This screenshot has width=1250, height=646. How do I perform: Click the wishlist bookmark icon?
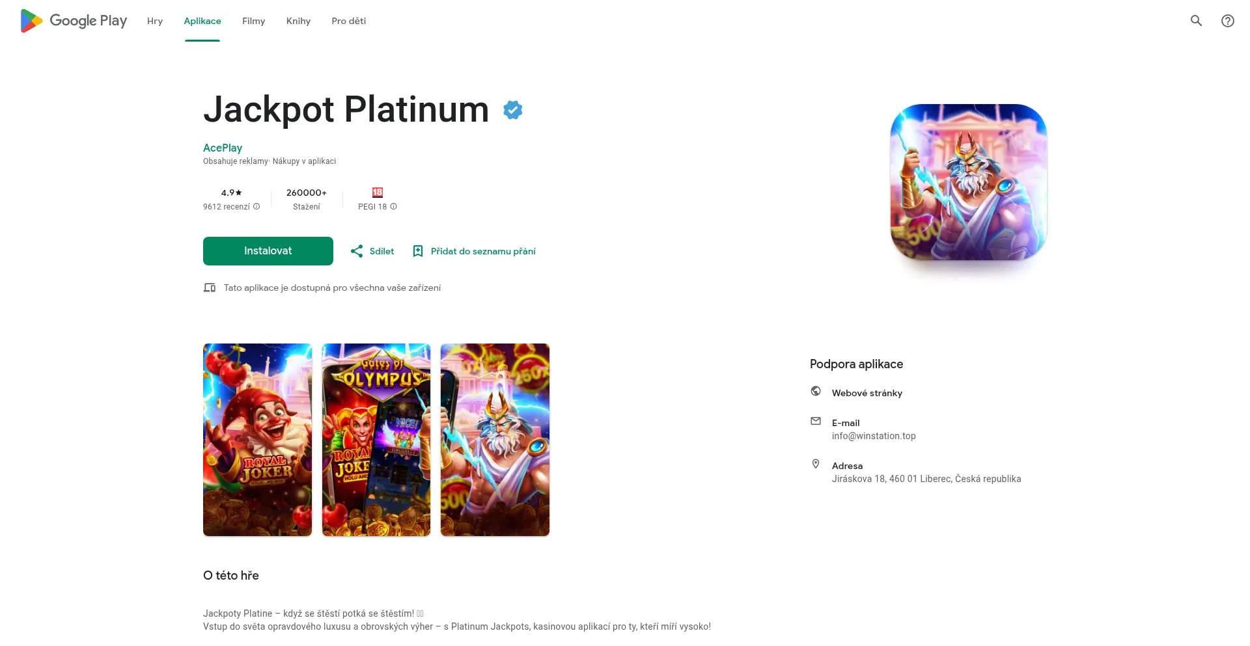tap(418, 251)
